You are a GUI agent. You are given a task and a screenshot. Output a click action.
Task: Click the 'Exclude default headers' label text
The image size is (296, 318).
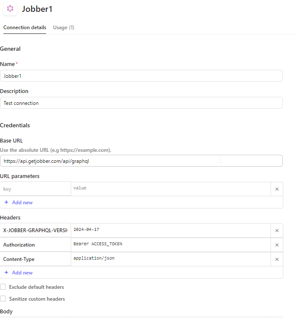coord(36,287)
